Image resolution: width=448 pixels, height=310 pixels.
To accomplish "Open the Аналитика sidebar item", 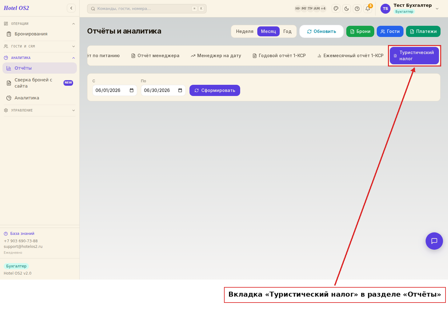I will coord(40,98).
